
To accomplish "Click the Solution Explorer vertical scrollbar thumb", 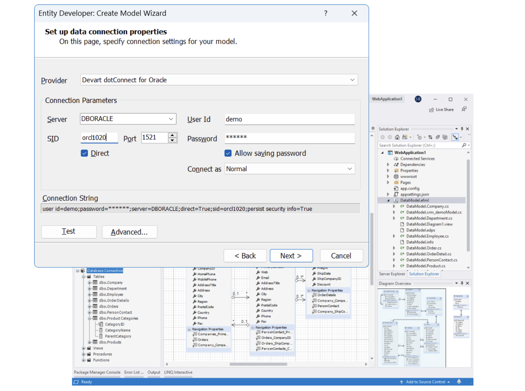I will point(468,205).
